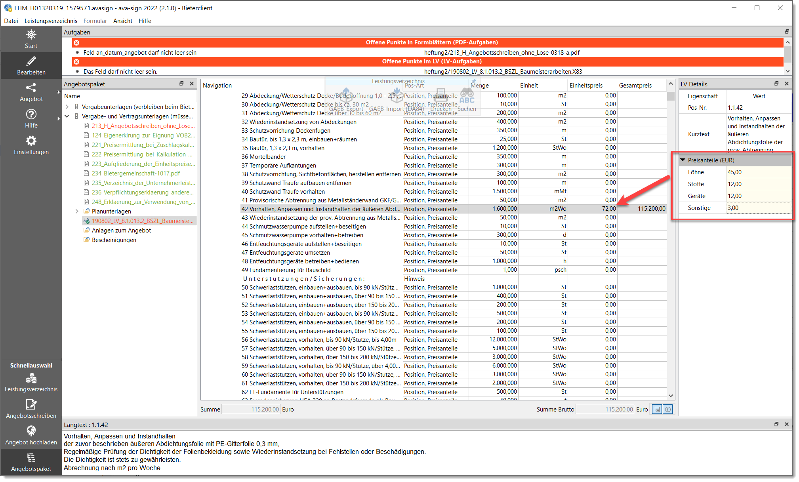This screenshot has width=799, height=482.
Task: Click the LV table vertical scrollbar down arrow
Action: (x=671, y=396)
